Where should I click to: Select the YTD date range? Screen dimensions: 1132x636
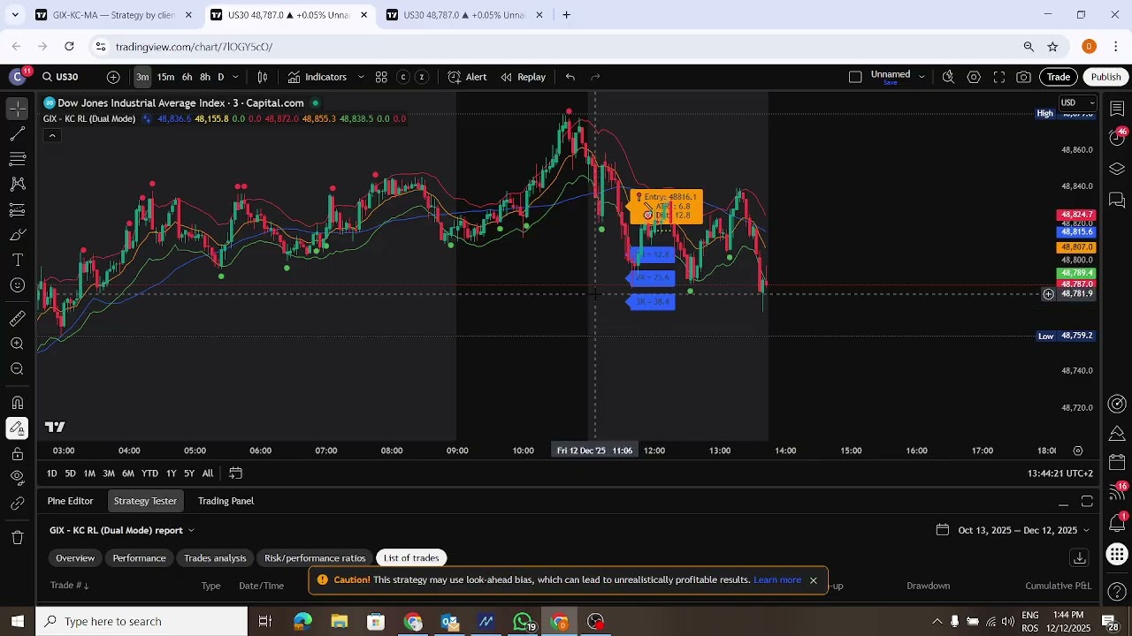pos(149,473)
